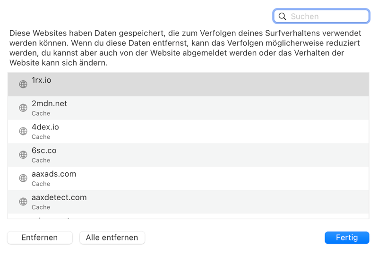This screenshot has width=378, height=255.
Task: Confirm with the Fertig button
Action: (x=347, y=238)
